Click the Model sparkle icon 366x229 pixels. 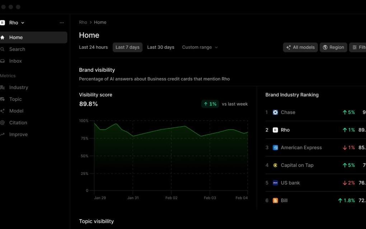pos(3,111)
